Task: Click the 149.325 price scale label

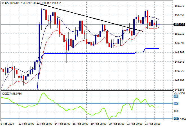Action: 179,71
